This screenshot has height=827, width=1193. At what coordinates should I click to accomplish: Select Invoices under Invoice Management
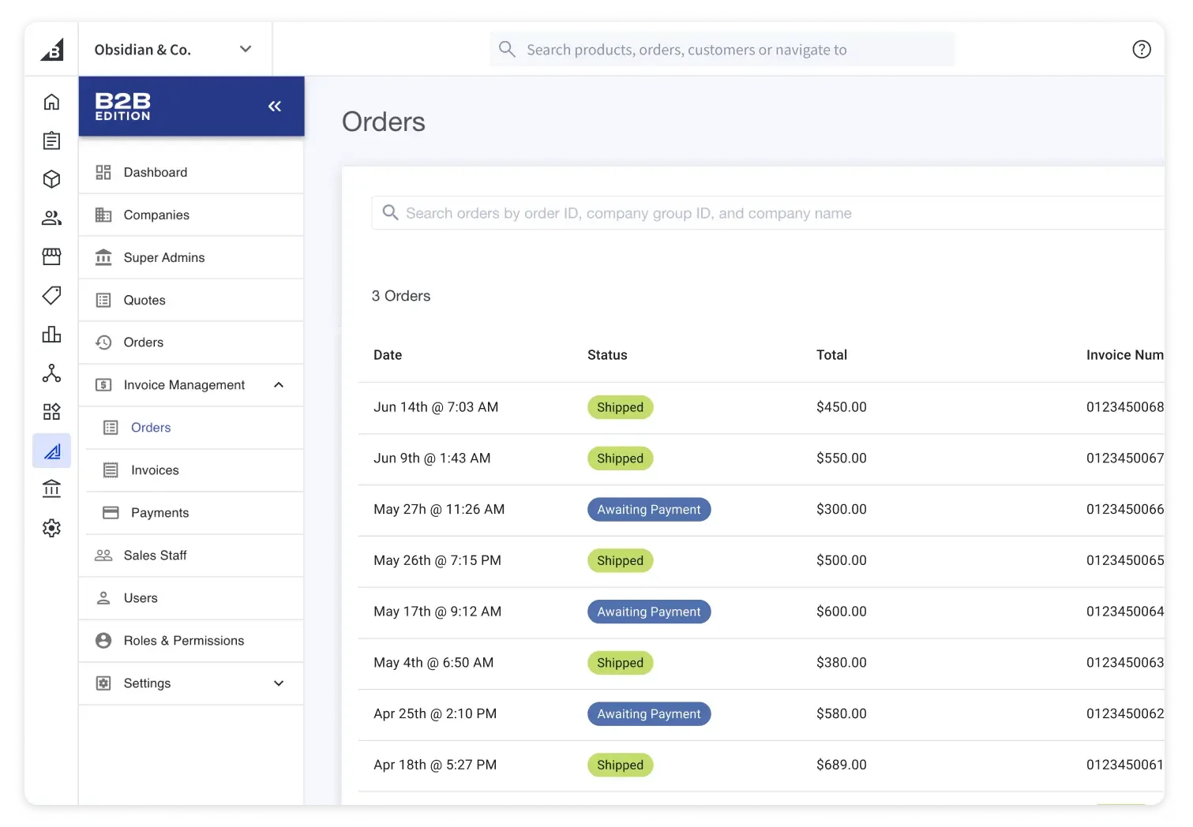pyautogui.click(x=155, y=470)
